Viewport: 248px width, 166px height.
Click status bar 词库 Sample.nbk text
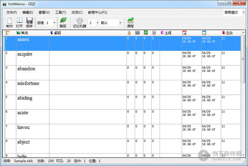(18, 161)
